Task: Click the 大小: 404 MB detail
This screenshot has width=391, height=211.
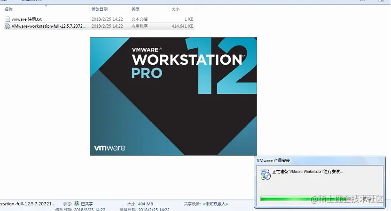Action: (140, 204)
